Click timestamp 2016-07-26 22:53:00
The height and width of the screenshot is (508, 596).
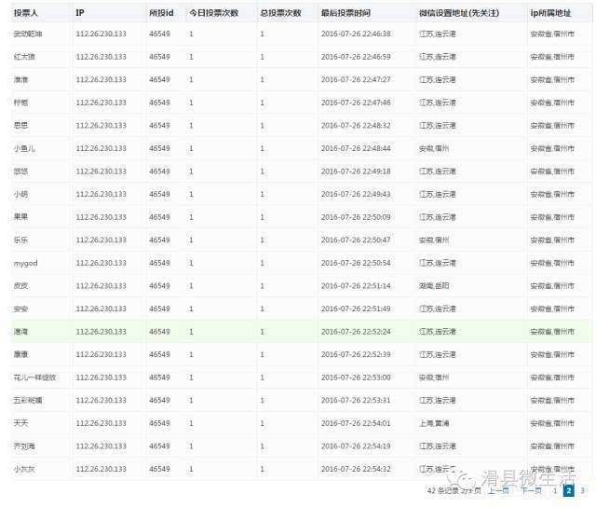[356, 378]
